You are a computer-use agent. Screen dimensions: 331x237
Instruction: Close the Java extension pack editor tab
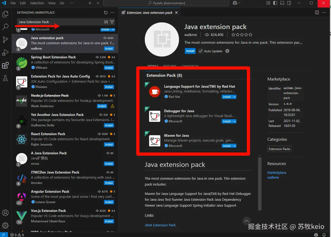pos(176,13)
